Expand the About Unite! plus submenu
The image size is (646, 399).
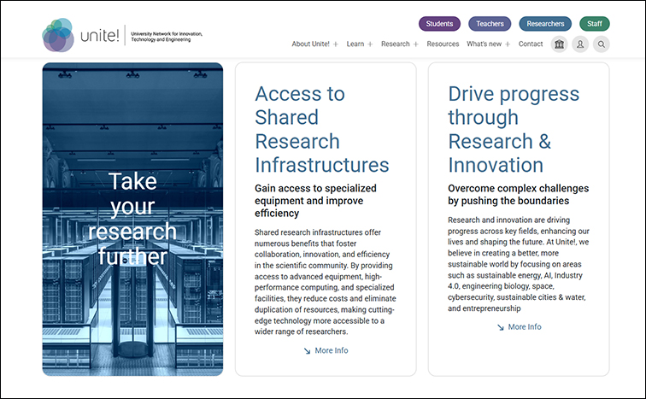coord(336,44)
